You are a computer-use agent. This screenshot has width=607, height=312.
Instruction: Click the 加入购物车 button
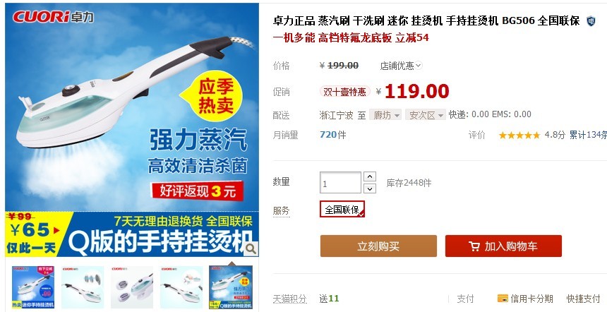[503, 246]
